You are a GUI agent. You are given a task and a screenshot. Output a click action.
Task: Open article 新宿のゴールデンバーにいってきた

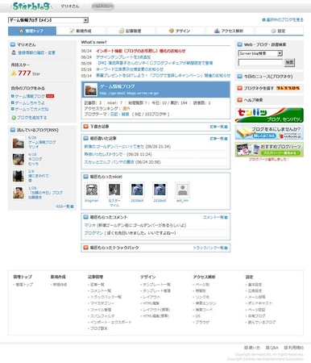click(114, 147)
